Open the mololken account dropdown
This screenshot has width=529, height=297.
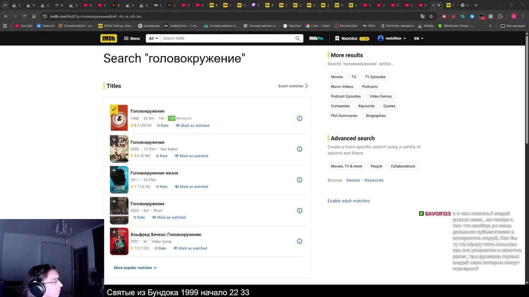tap(392, 38)
